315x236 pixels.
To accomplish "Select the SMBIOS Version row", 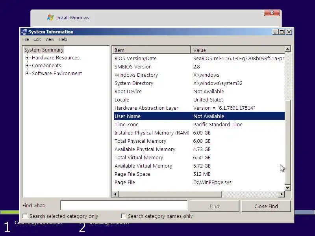I will (x=199, y=66).
